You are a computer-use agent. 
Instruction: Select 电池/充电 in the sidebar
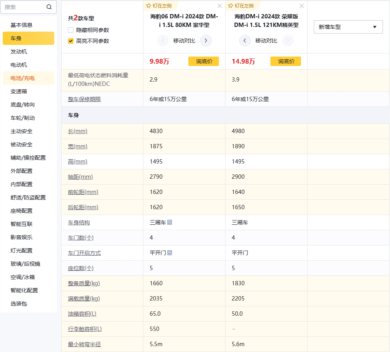coord(23,78)
